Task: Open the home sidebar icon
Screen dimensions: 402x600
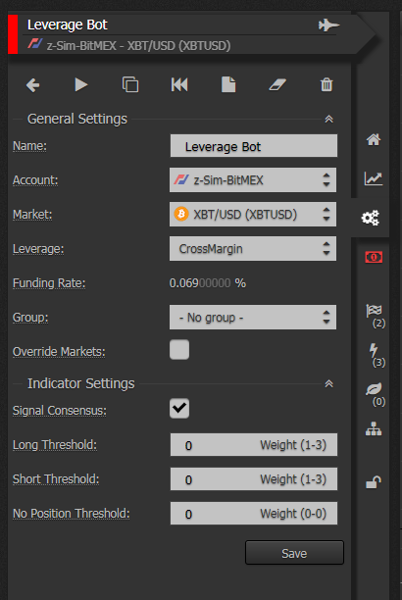Action: (374, 139)
